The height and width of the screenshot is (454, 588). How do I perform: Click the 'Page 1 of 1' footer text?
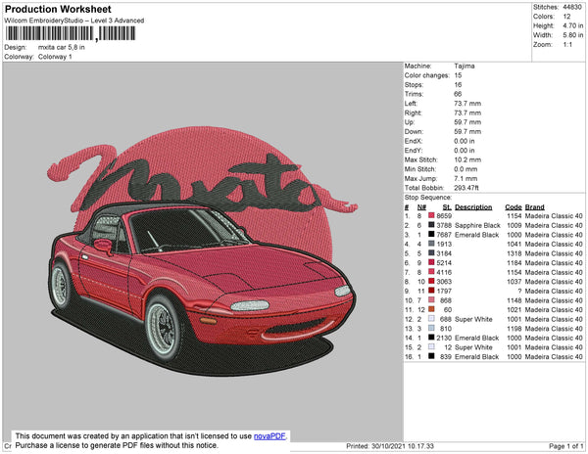[x=566, y=446]
